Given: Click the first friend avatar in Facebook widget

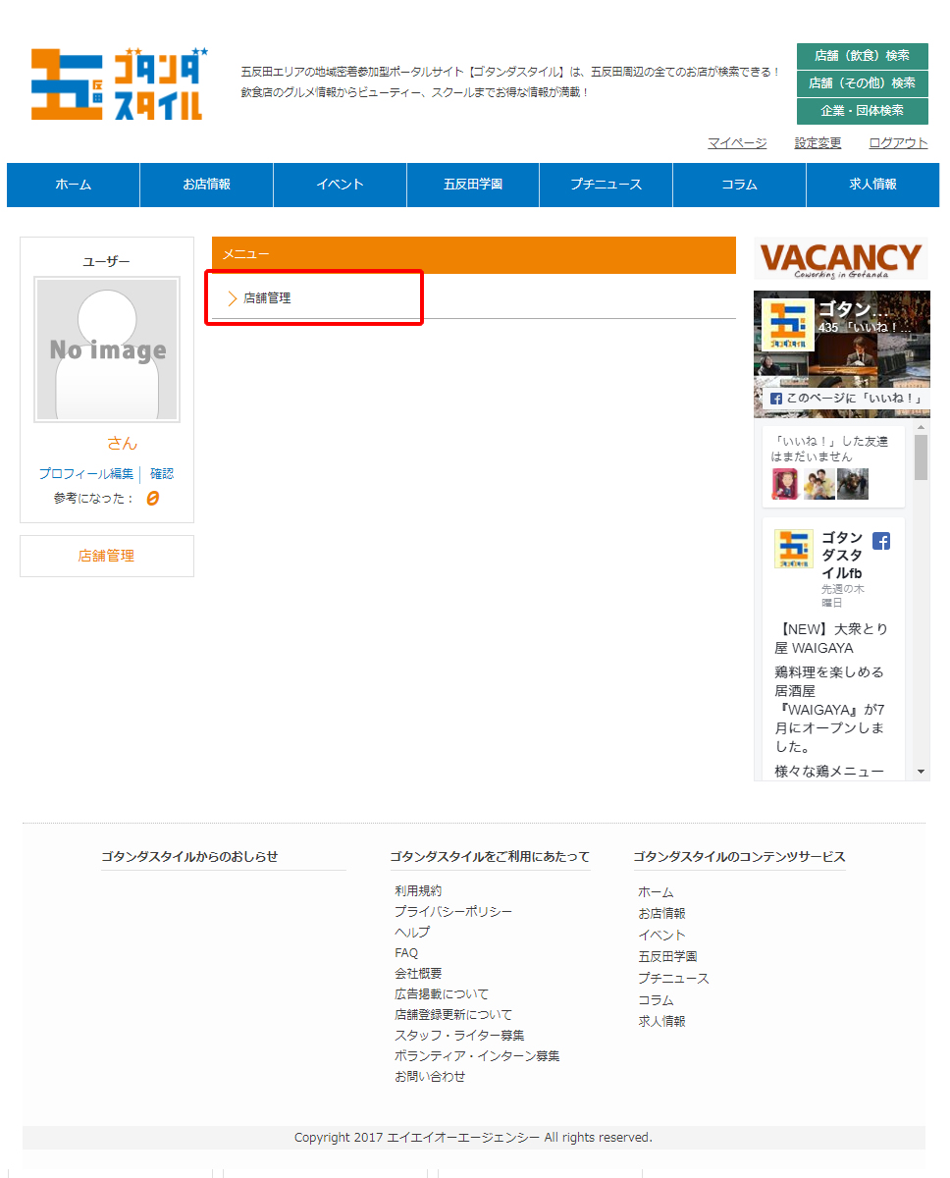Looking at the screenshot, I should (x=785, y=484).
